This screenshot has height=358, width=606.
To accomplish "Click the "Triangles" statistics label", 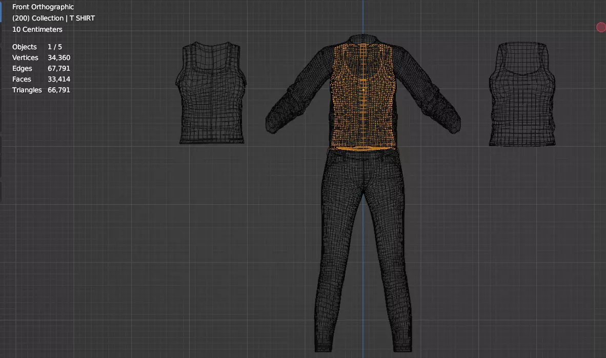I will click(x=27, y=90).
